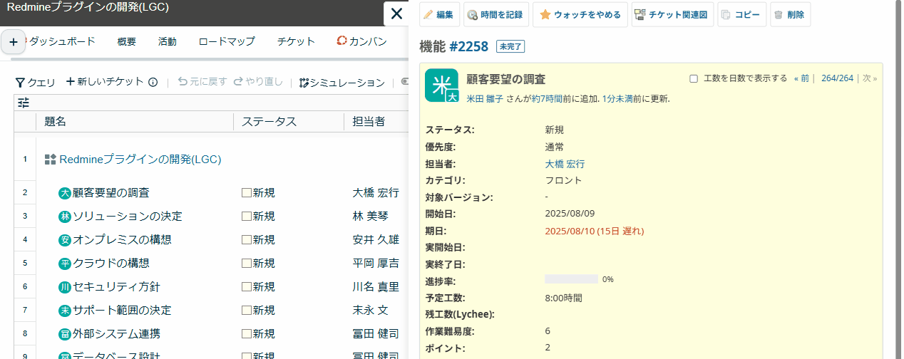Check status box for 外部システム連携 row
Image resolution: width=904 pixels, height=359 pixels.
(247, 334)
